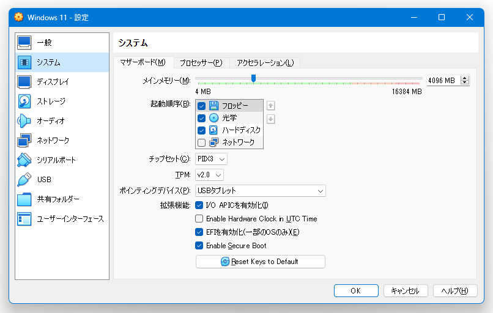
Task: Uncheck the 光学 boot checkbox
Action: (x=201, y=118)
